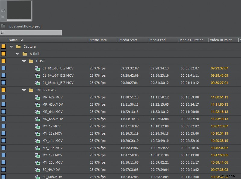Screen dimensions: 241x179
Task: Collapse the INTERVIEWS bin disclosure triangle
Action: coord(24,90)
